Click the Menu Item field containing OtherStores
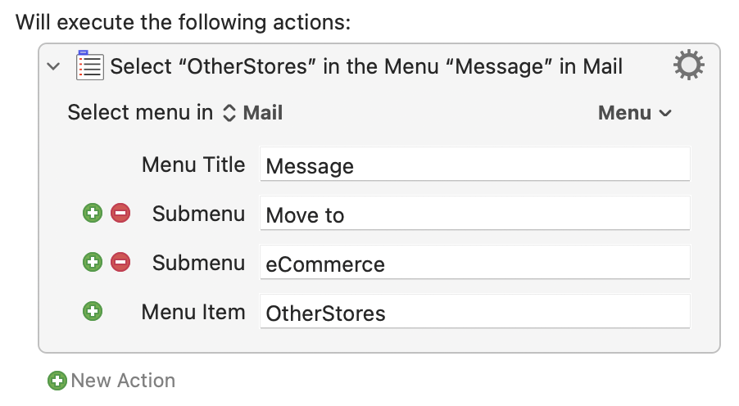The image size is (739, 406). (475, 311)
